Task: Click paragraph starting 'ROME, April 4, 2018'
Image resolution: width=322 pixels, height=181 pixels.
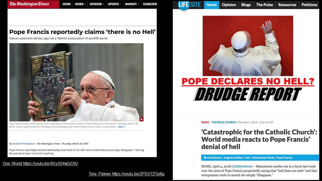Action: [x=259, y=171]
